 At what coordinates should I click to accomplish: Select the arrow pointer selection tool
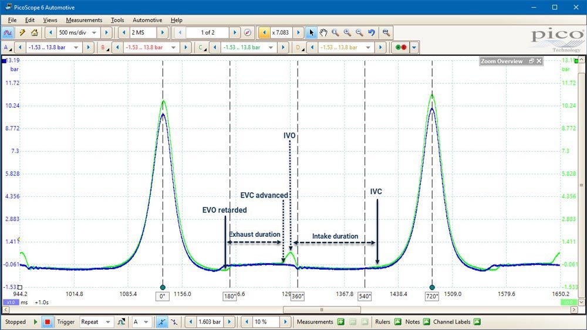(311, 33)
